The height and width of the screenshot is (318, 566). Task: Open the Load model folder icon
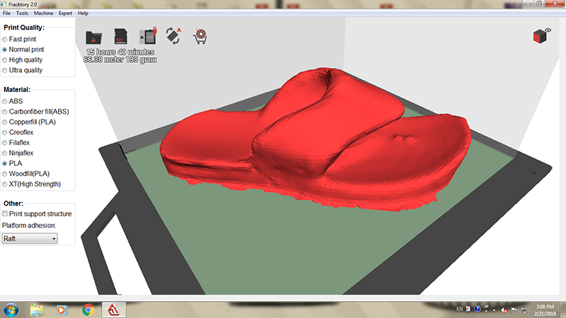94,37
